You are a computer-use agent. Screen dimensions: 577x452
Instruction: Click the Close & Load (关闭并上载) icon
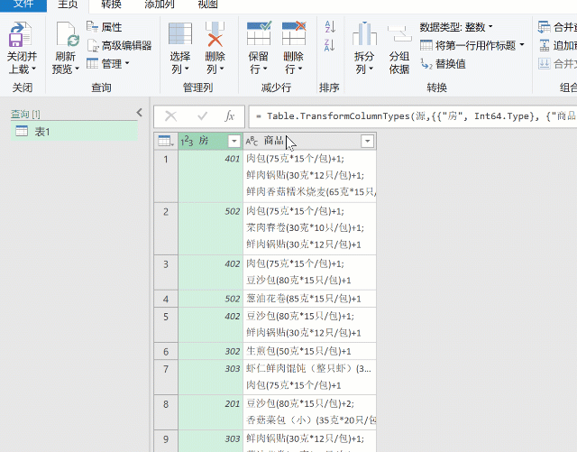click(21, 34)
